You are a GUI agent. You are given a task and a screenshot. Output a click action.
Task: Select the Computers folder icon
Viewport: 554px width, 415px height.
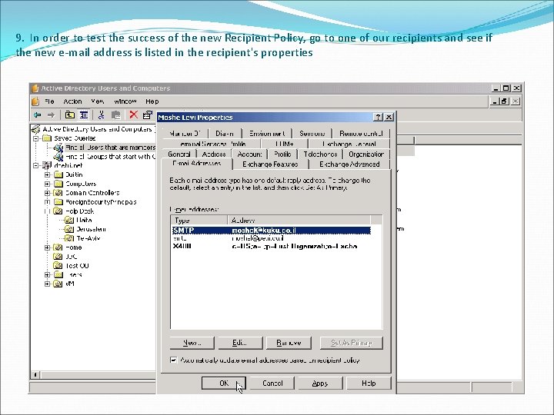pos(58,184)
